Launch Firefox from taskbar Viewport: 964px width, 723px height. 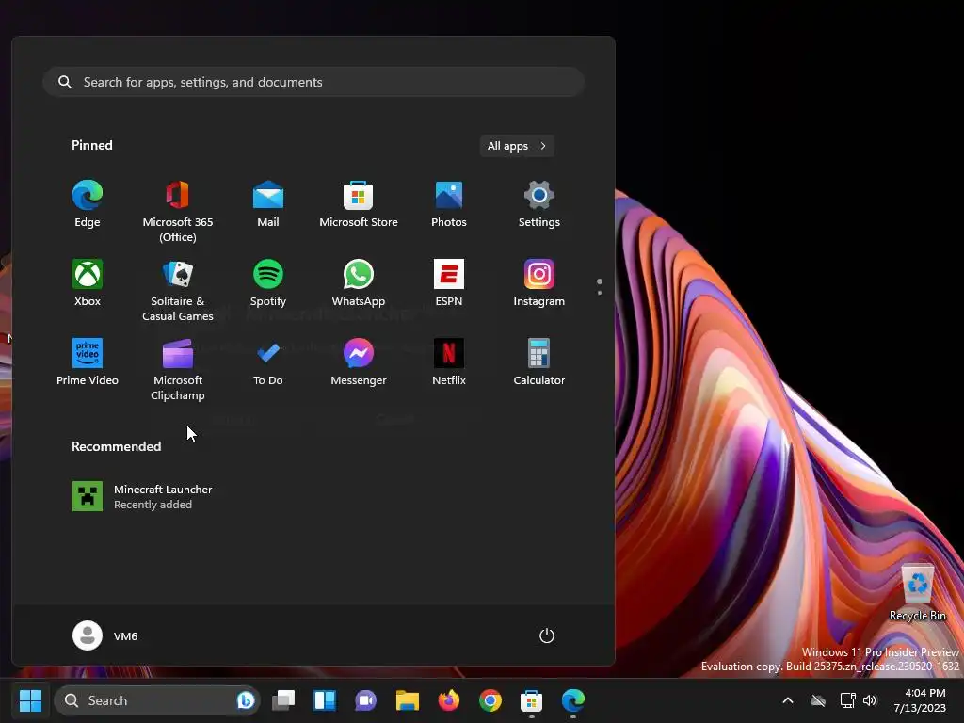[449, 700]
